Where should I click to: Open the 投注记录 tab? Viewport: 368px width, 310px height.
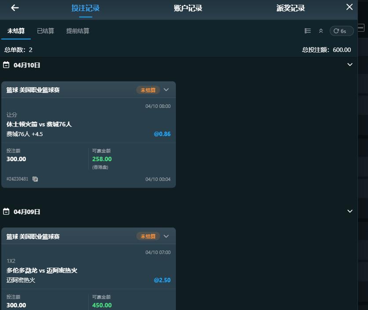click(86, 8)
